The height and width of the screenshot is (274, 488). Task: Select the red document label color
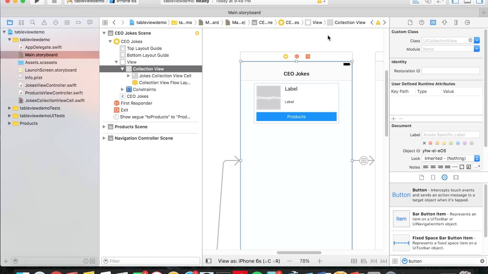pos(431,143)
